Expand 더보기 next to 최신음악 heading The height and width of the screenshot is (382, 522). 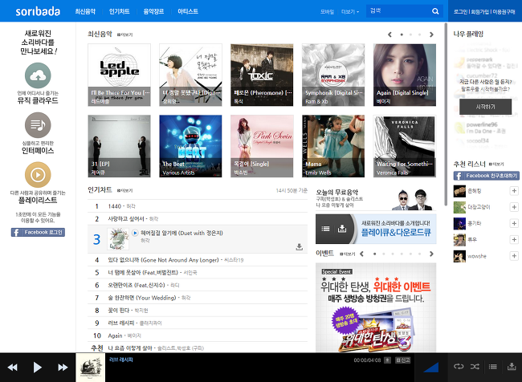(x=124, y=35)
